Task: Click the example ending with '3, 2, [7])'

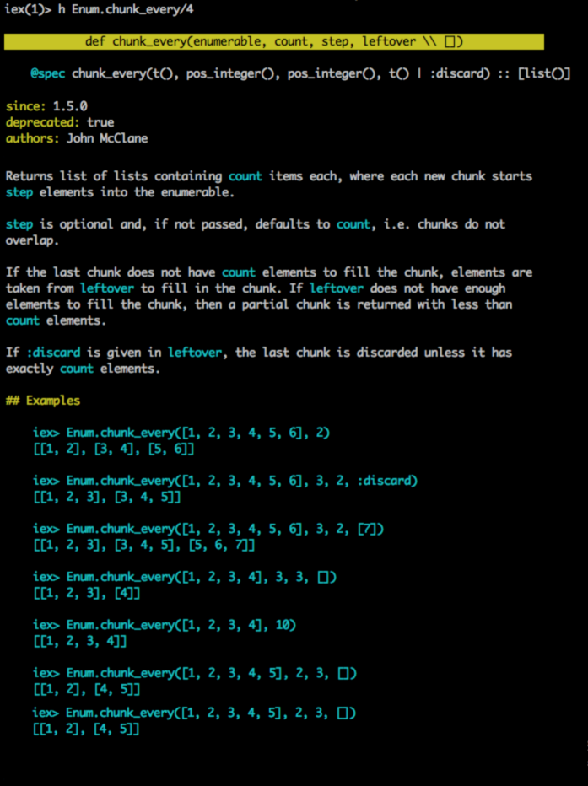Action: coord(208,529)
